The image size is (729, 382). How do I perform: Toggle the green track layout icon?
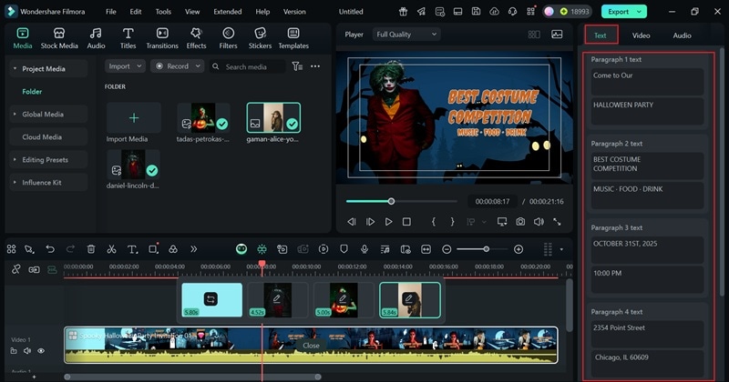click(x=52, y=270)
